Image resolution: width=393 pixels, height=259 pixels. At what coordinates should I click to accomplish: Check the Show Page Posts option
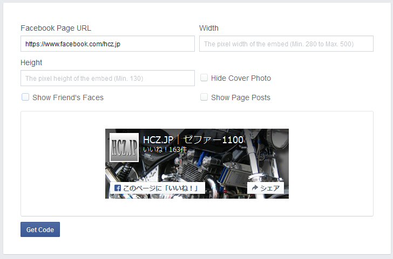tap(204, 97)
